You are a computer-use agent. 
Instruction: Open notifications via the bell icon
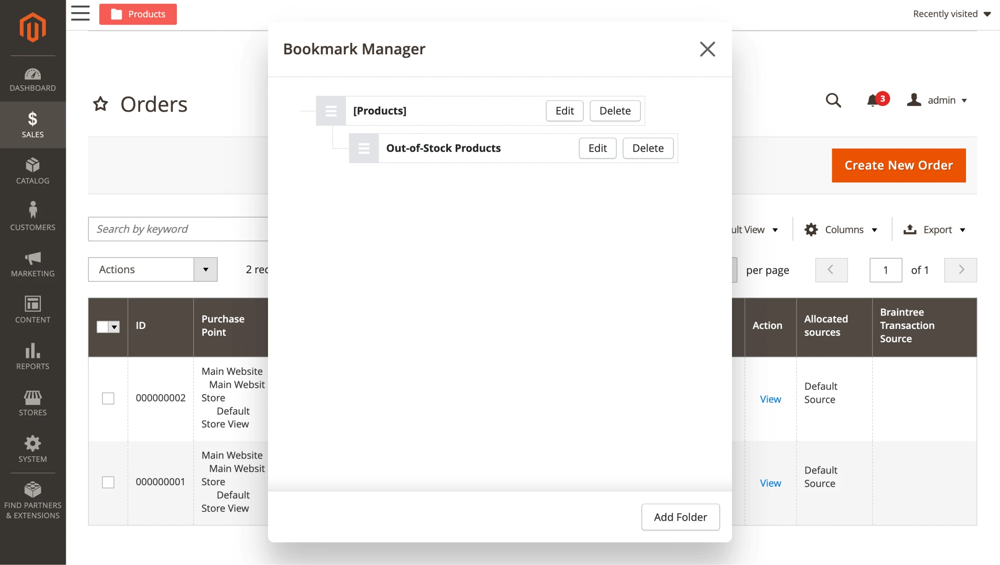pyautogui.click(x=873, y=100)
